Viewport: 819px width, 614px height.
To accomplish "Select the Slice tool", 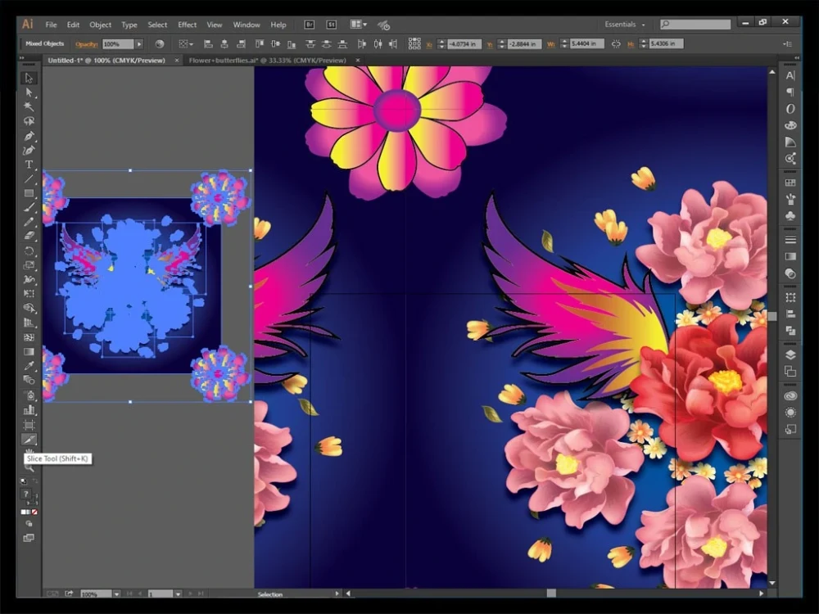I will click(29, 439).
